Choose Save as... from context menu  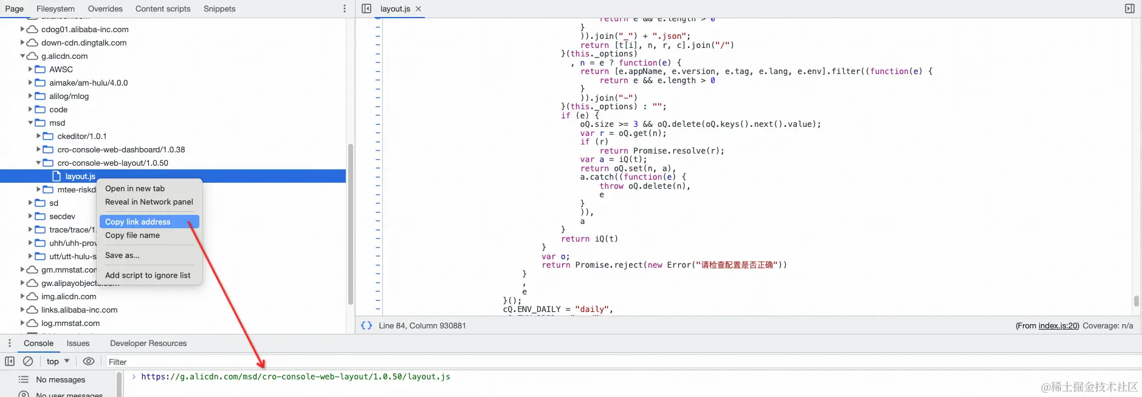coord(150,255)
